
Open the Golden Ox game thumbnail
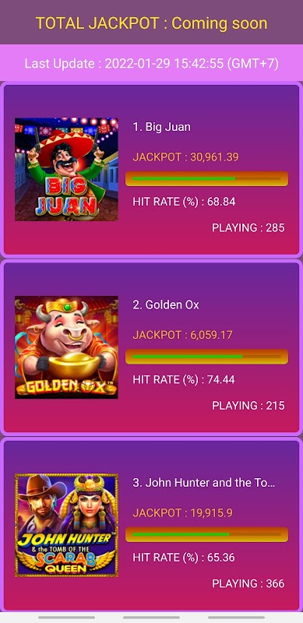coord(66,347)
